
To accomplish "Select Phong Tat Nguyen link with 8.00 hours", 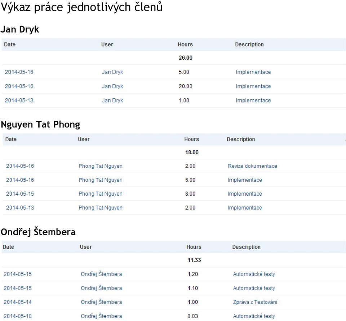I will (x=100, y=194).
